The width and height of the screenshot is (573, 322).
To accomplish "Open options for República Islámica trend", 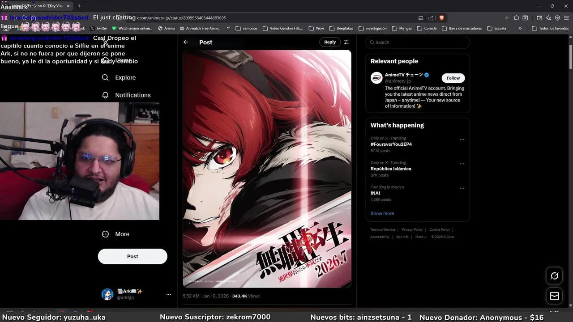I will pyautogui.click(x=462, y=164).
